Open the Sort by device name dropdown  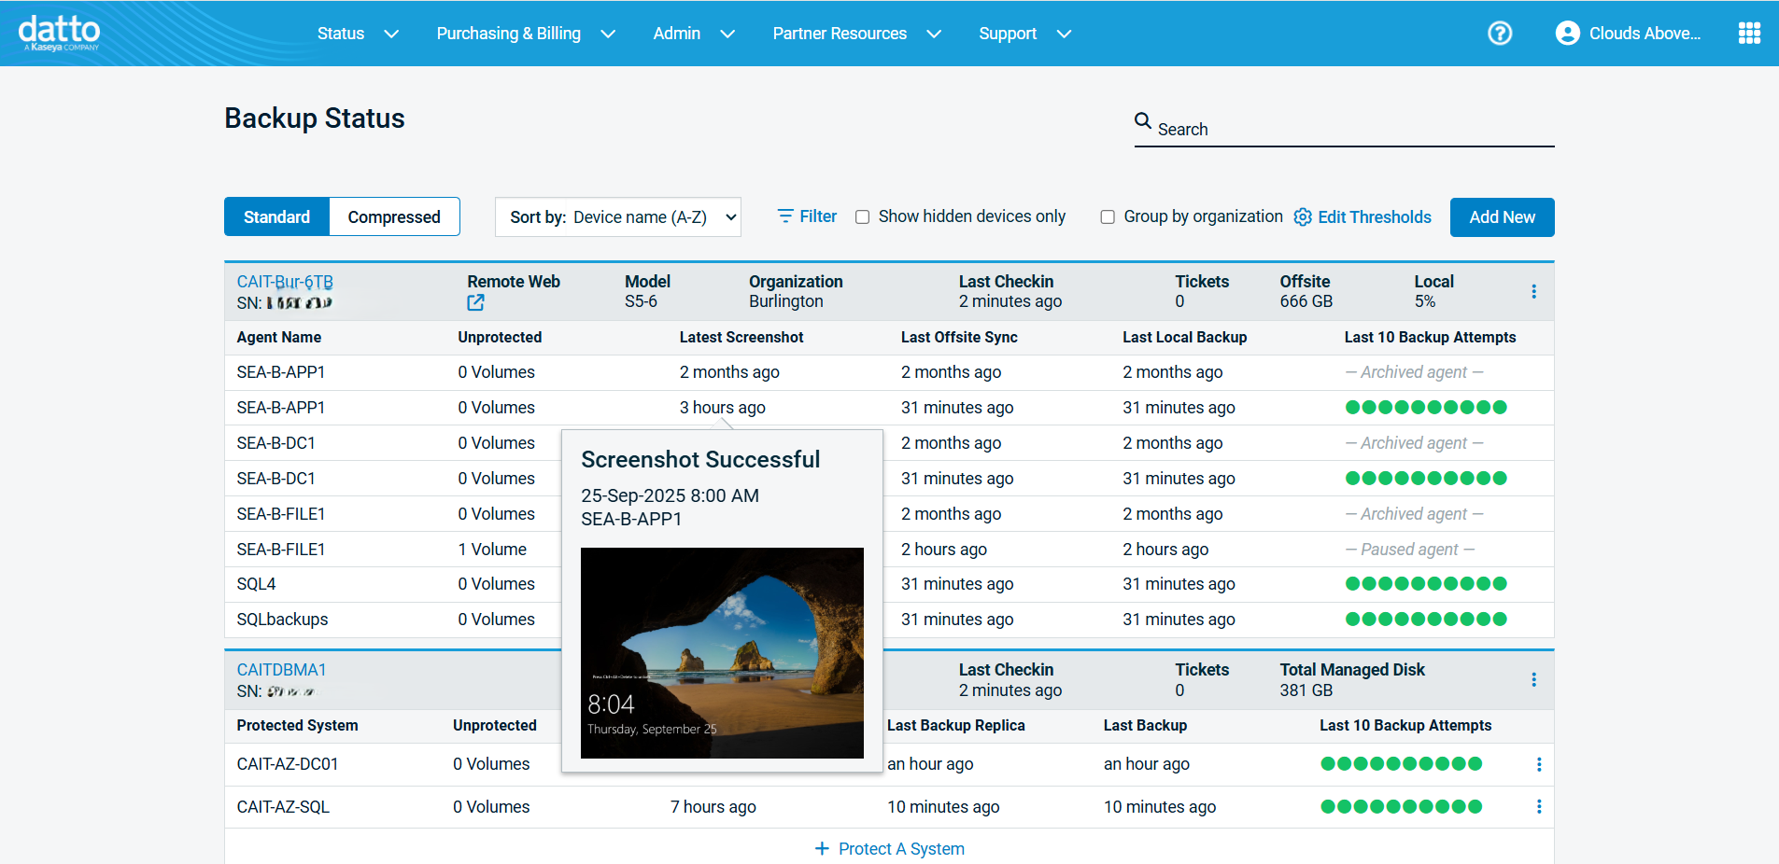pyautogui.click(x=617, y=216)
